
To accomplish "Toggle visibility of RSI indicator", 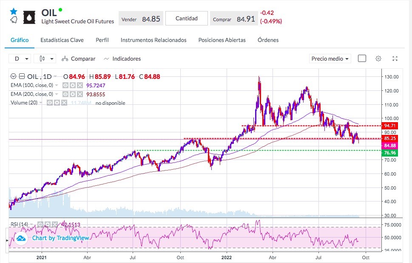I will point(40,224).
